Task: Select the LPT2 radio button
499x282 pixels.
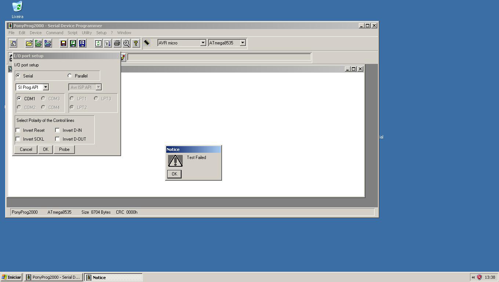Action: coord(72,107)
